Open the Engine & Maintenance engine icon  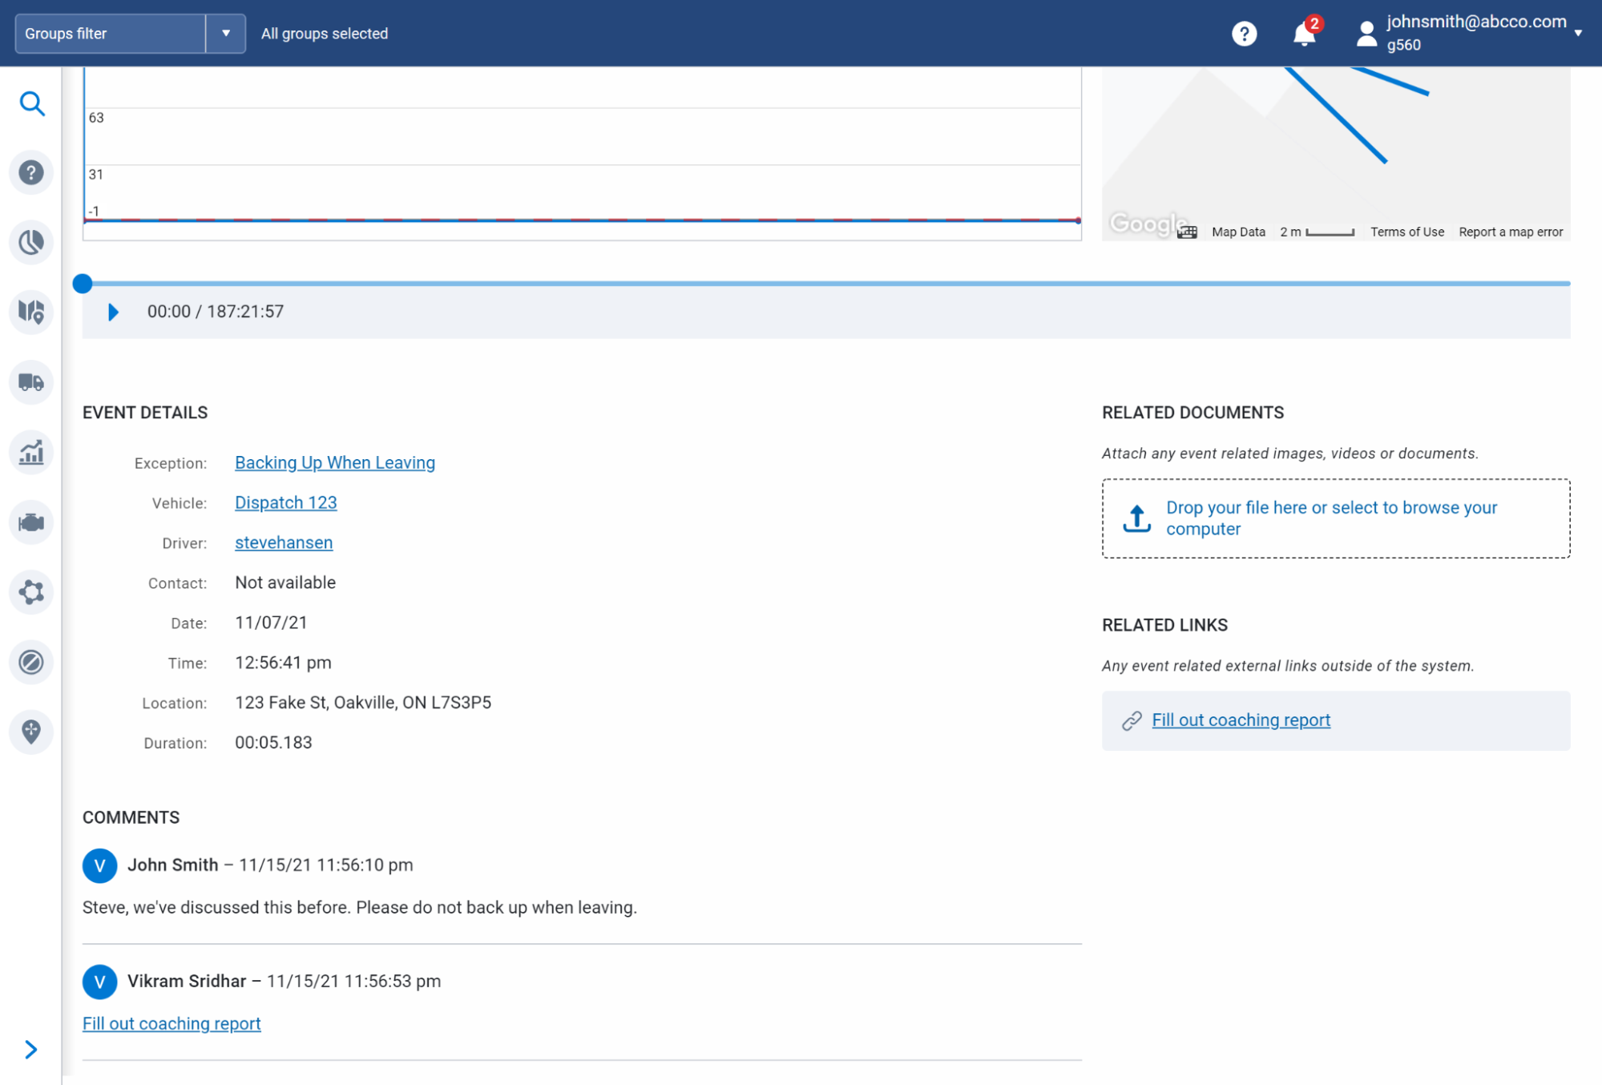pyautogui.click(x=32, y=522)
